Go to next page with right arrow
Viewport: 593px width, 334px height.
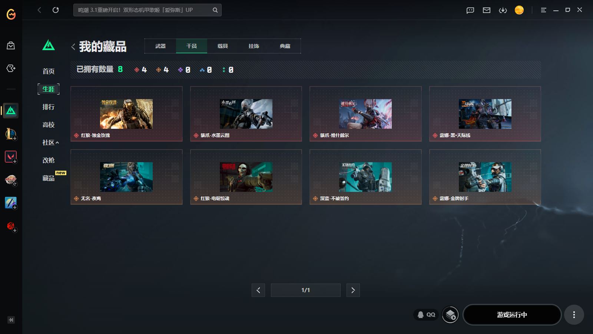pyautogui.click(x=353, y=290)
